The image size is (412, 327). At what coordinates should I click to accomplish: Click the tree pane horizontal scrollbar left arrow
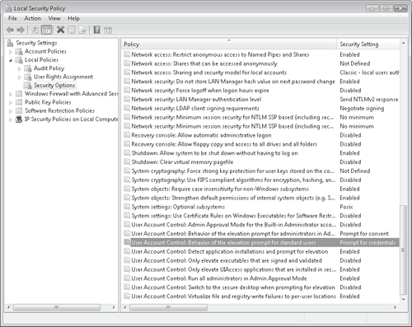tap(8, 307)
